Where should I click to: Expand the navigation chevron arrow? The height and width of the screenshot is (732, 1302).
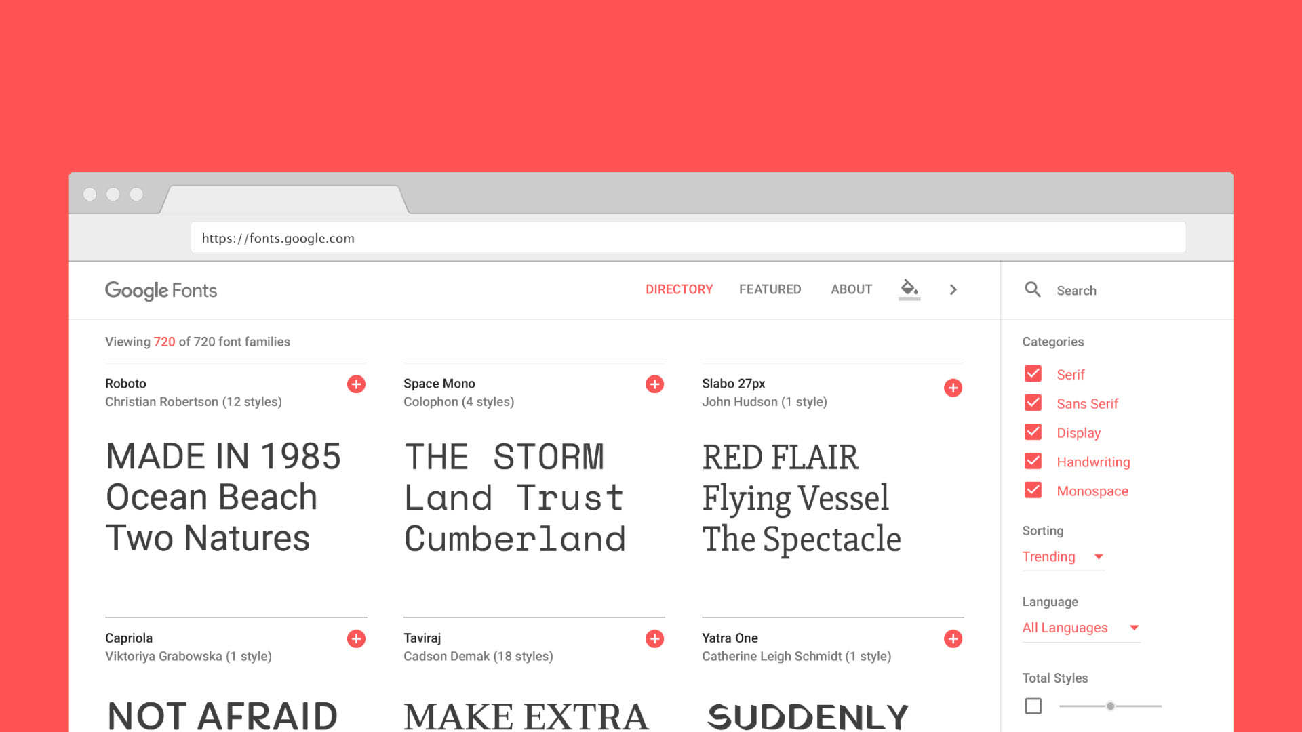(953, 289)
